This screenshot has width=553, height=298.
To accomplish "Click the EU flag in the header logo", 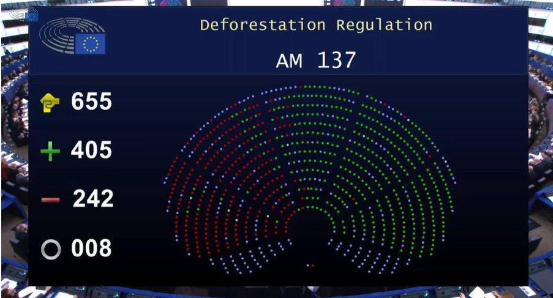I will click(90, 43).
